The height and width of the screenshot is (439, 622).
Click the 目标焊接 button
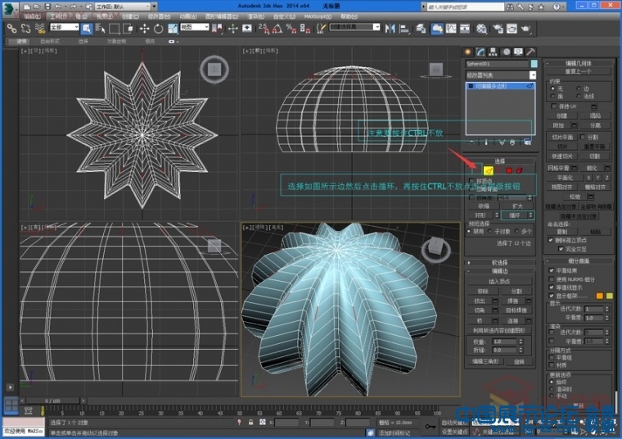coord(516,310)
